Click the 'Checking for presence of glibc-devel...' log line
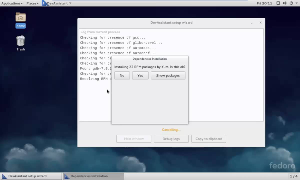This screenshot has width=300, height=180. click(x=121, y=43)
